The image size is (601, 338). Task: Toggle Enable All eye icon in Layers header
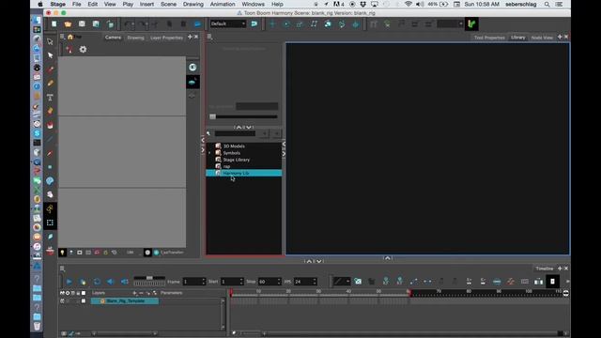tap(62, 293)
